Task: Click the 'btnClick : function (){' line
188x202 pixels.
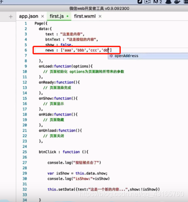Action: (63, 152)
